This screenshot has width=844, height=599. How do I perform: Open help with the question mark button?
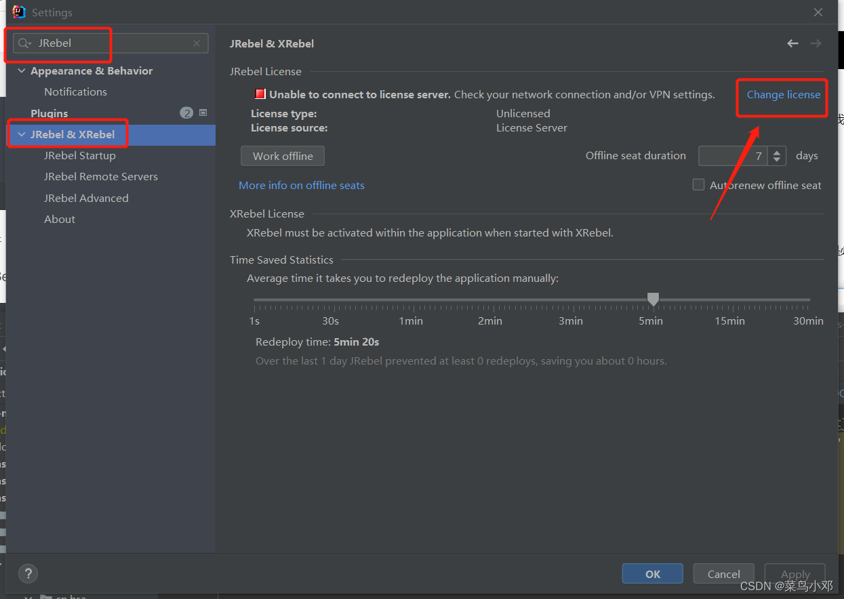coord(28,573)
